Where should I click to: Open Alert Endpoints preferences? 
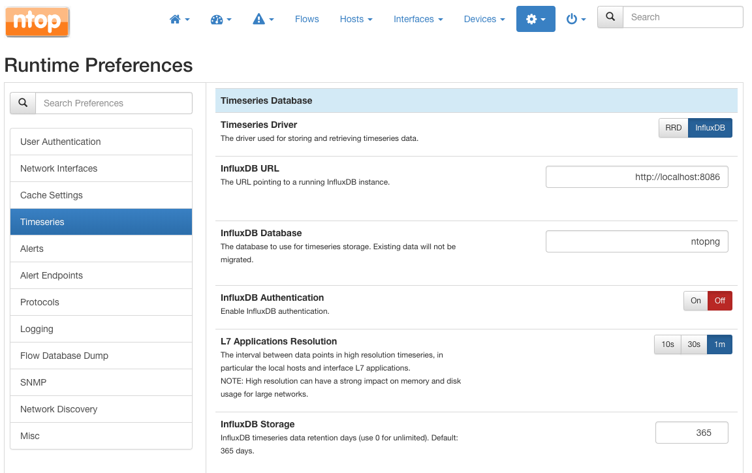point(101,275)
